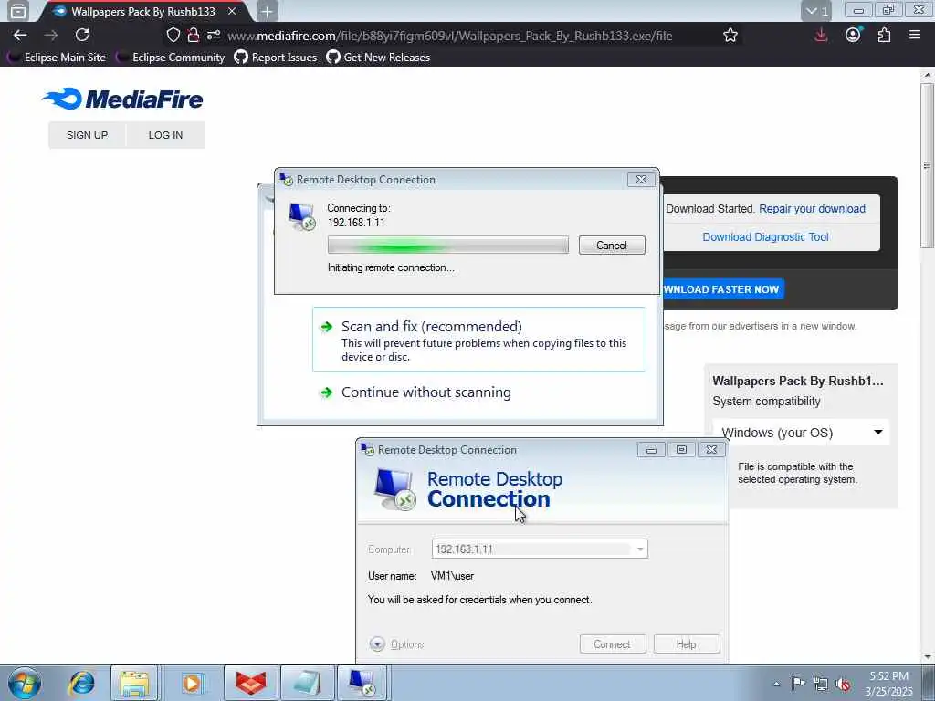Open the Computer address combo box
This screenshot has width=935, height=701.
[540, 549]
